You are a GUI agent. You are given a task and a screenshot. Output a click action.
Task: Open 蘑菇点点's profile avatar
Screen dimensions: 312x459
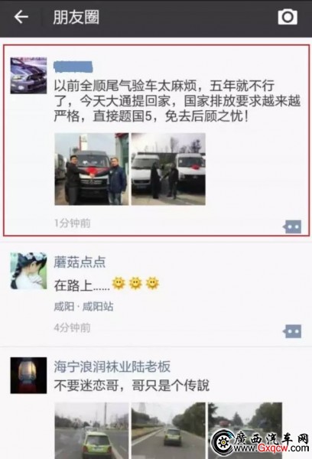tap(28, 271)
